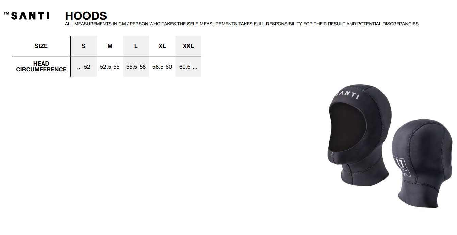
Task: Click the SIZE row label
Action: [41, 46]
